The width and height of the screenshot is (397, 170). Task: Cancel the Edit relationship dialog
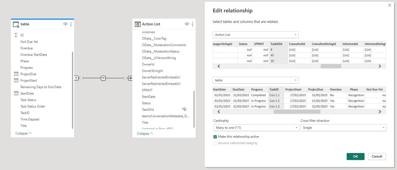[377, 156]
